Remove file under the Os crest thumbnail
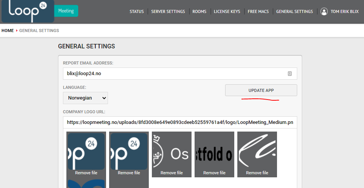 point(172,173)
